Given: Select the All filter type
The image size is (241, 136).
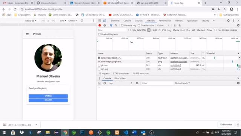Looking at the screenshot, I should (149, 30).
